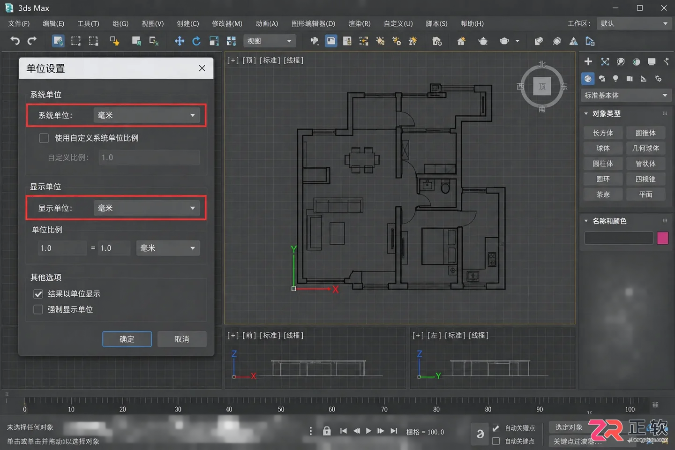Image resolution: width=675 pixels, height=450 pixels.
Task: Open the 文件(F) menu
Action: coord(19,23)
